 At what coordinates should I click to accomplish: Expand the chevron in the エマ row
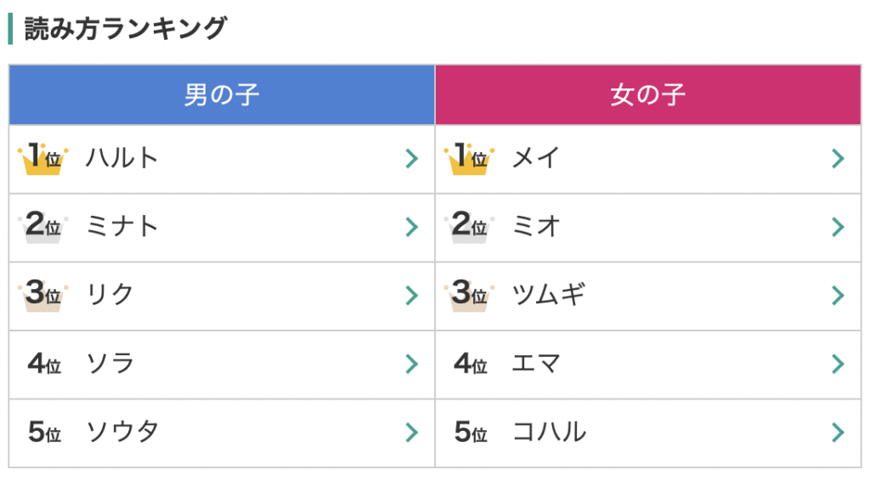coord(838,365)
